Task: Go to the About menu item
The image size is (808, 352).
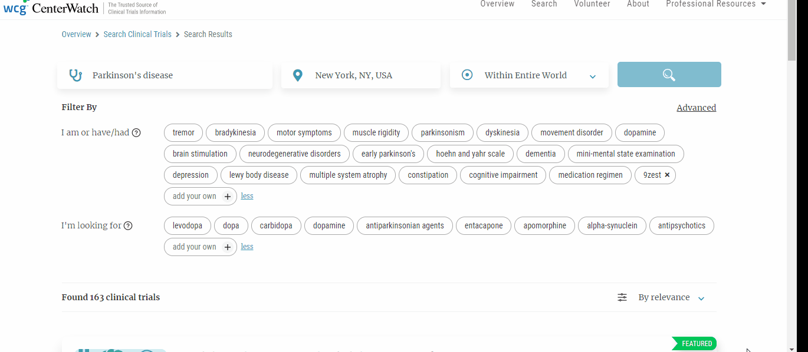Action: pos(638,4)
